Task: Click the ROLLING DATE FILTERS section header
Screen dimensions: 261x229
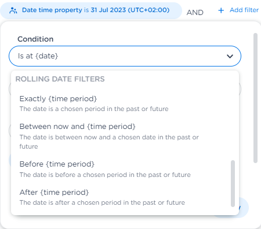Action: (60, 79)
